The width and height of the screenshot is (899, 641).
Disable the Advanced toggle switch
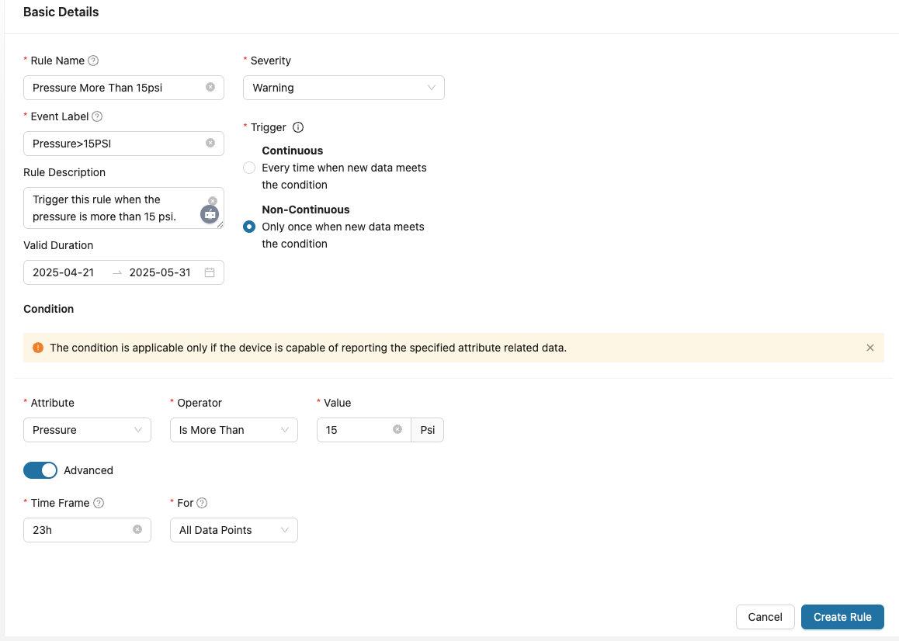tap(40, 470)
